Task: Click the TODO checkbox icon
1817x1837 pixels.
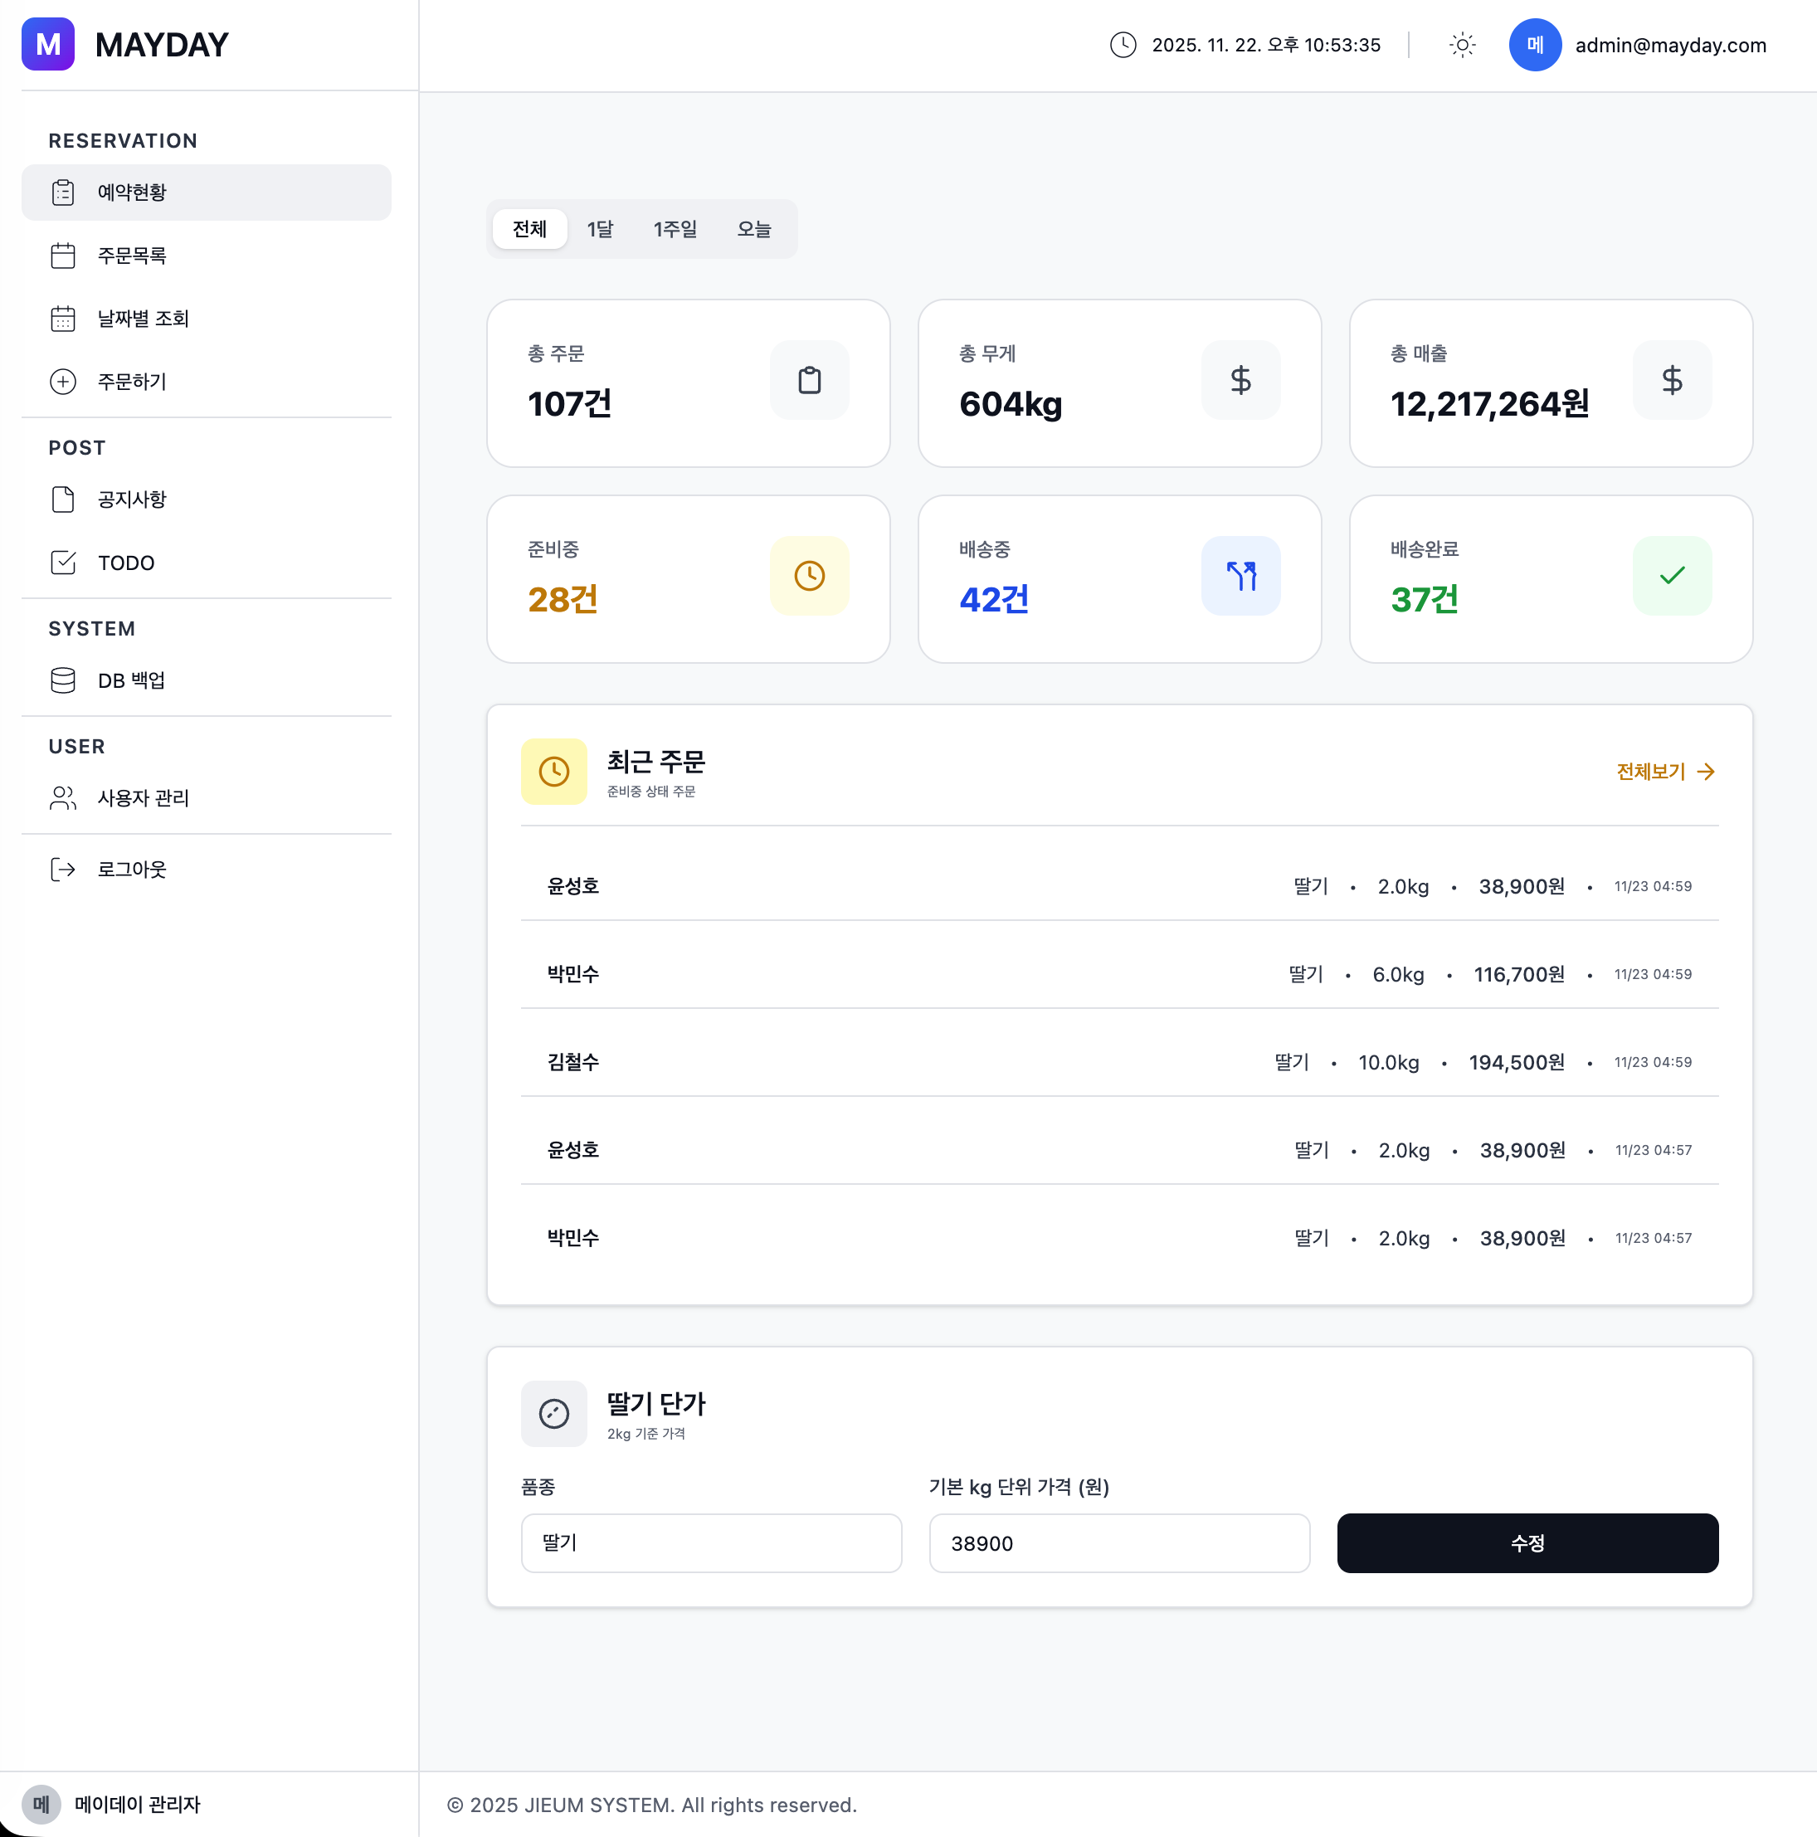Action: click(63, 563)
